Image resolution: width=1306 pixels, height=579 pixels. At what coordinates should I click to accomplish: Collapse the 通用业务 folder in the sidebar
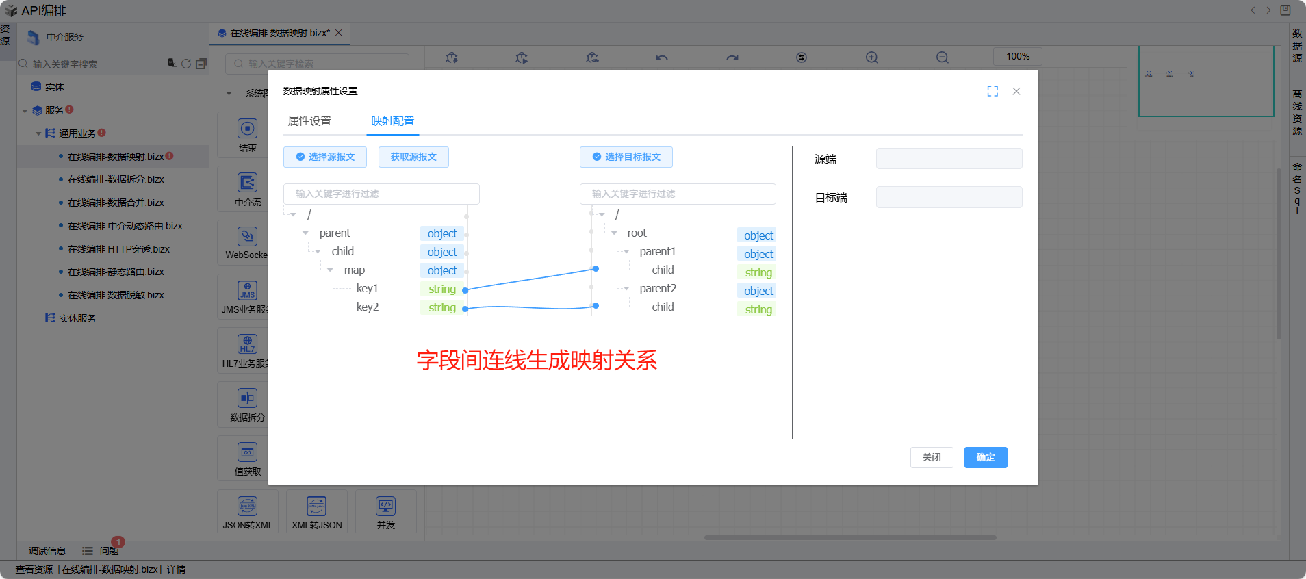point(38,133)
